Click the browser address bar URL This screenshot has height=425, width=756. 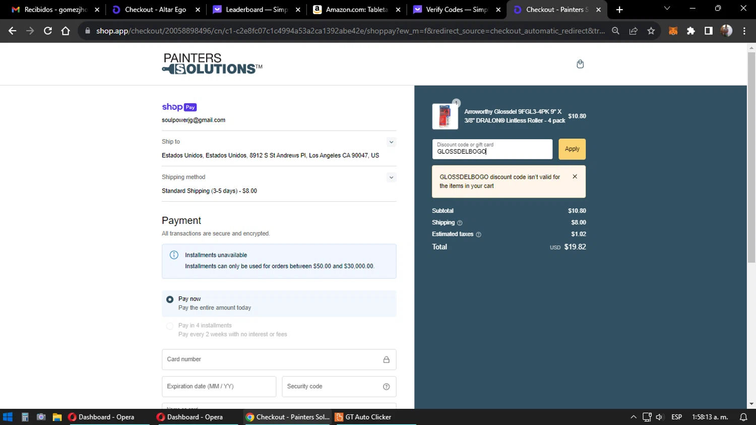coord(350,31)
